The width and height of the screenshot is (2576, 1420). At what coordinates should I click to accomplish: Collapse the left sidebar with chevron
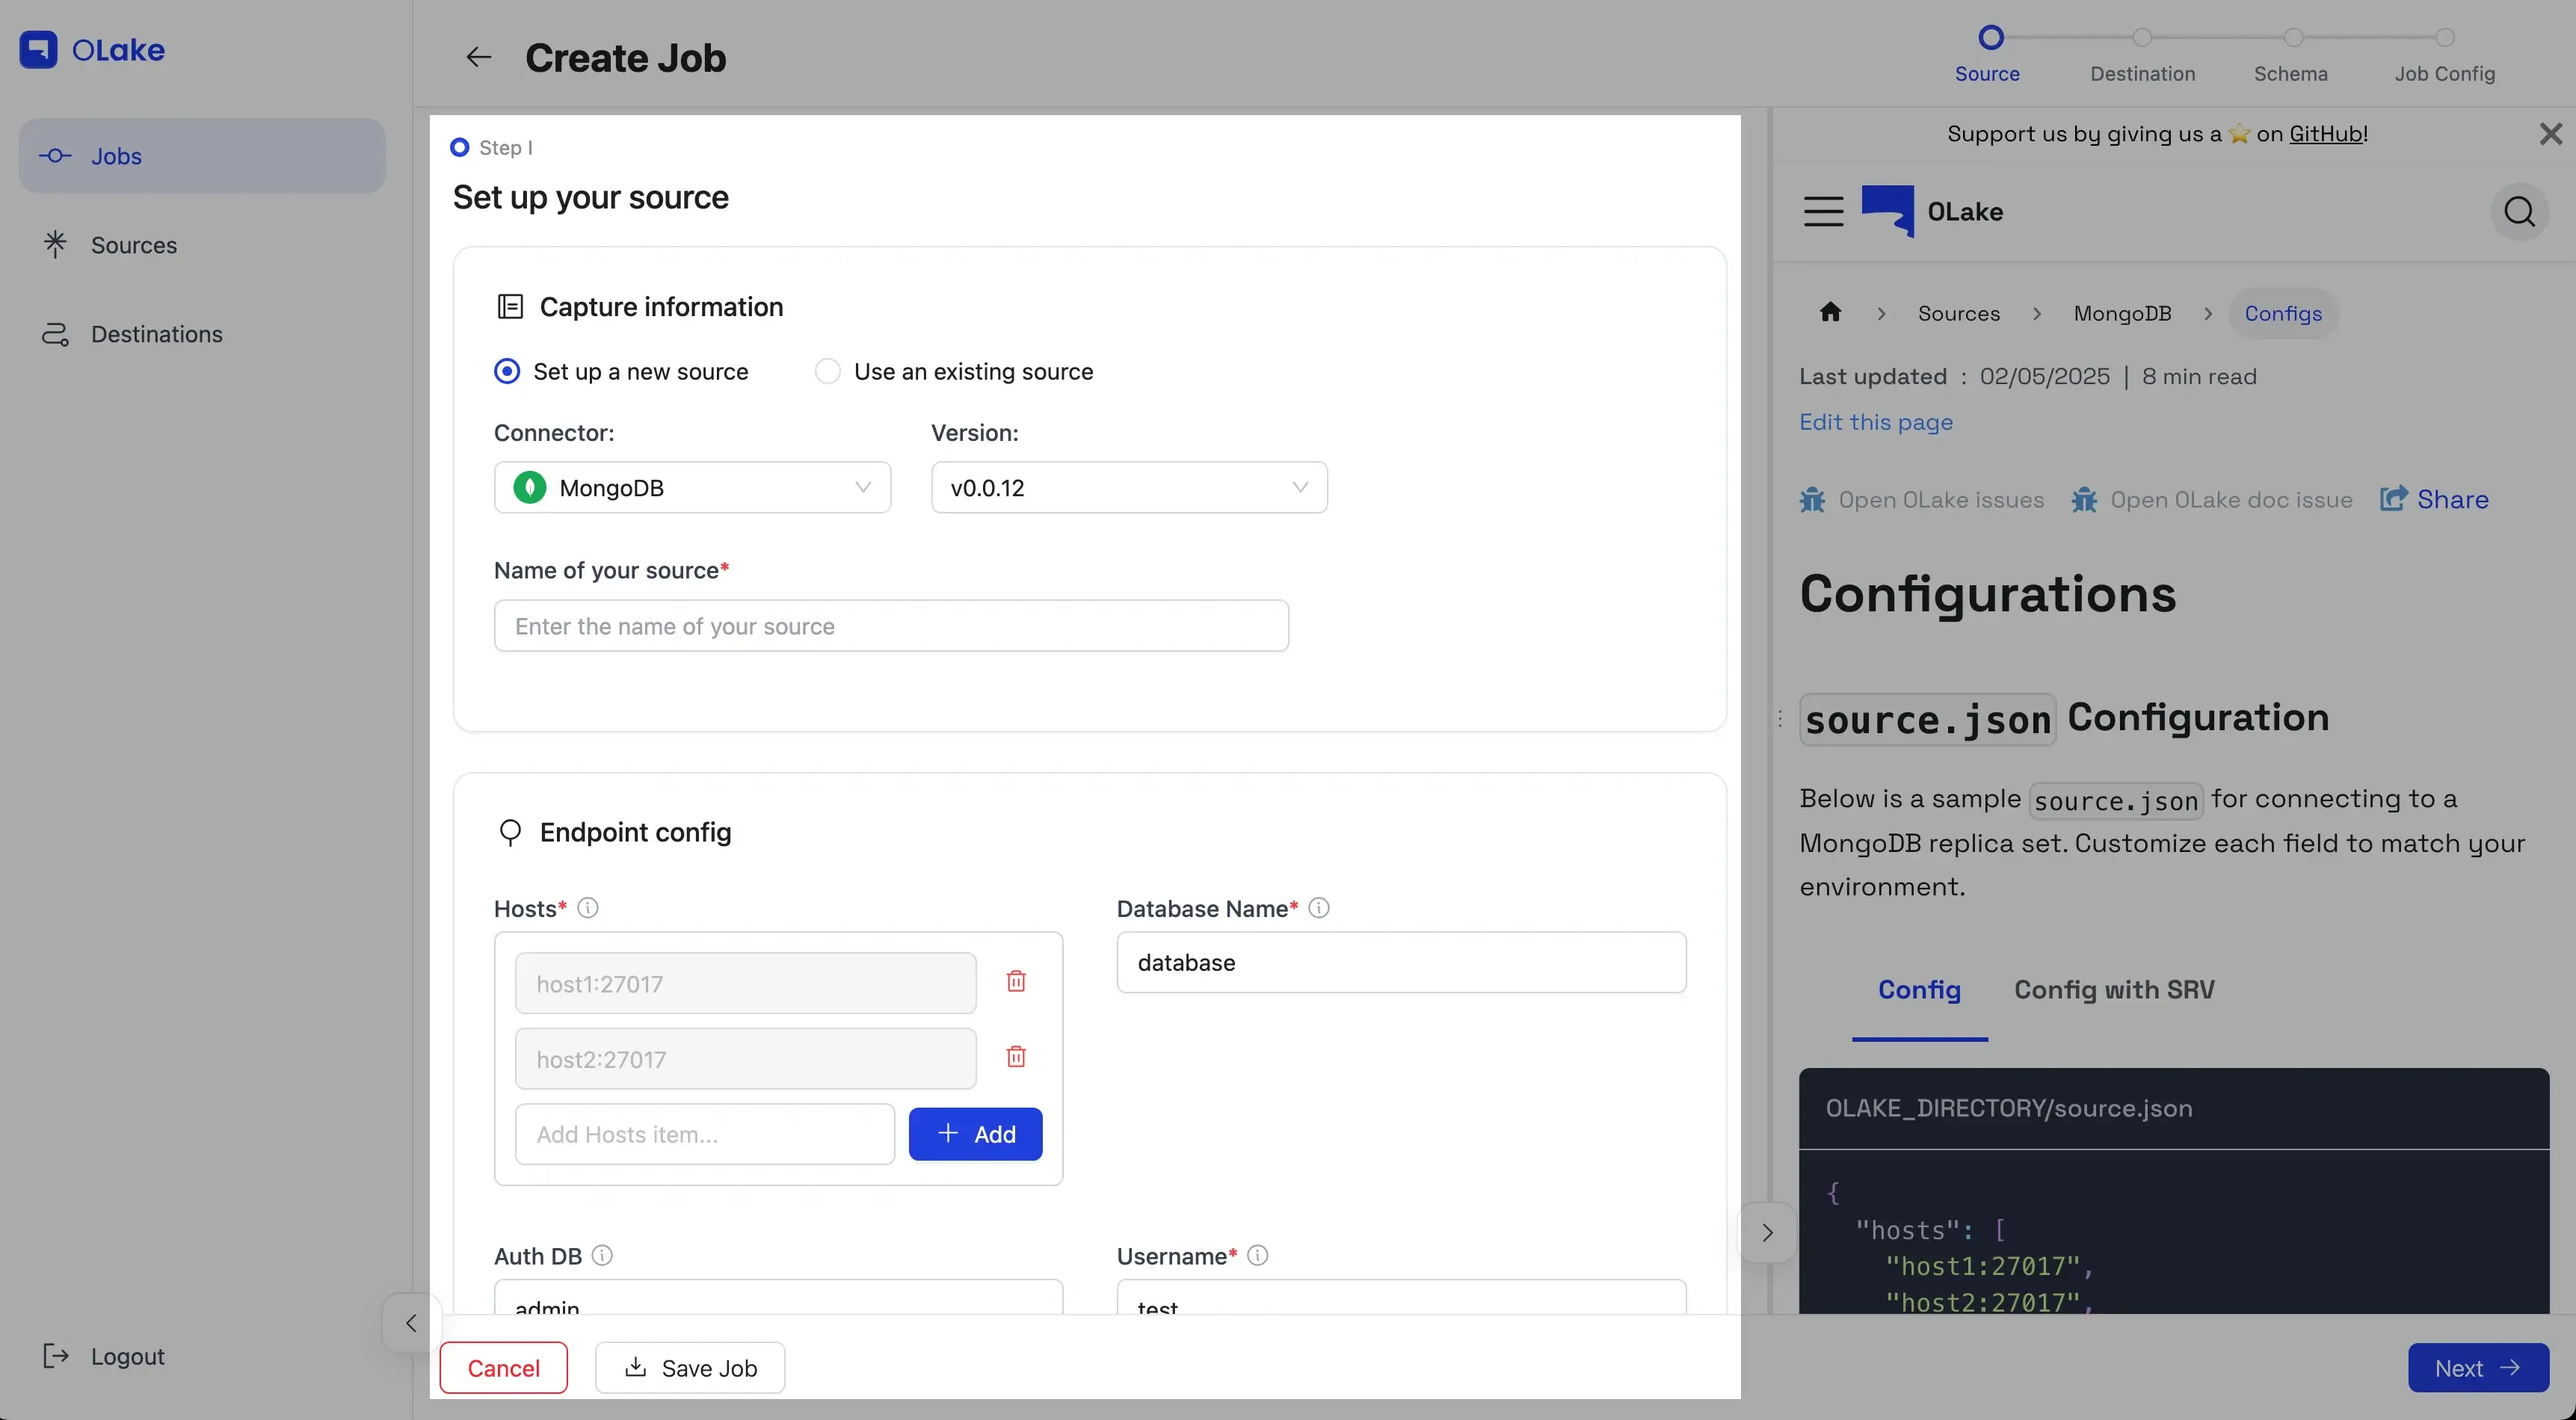(x=411, y=1323)
